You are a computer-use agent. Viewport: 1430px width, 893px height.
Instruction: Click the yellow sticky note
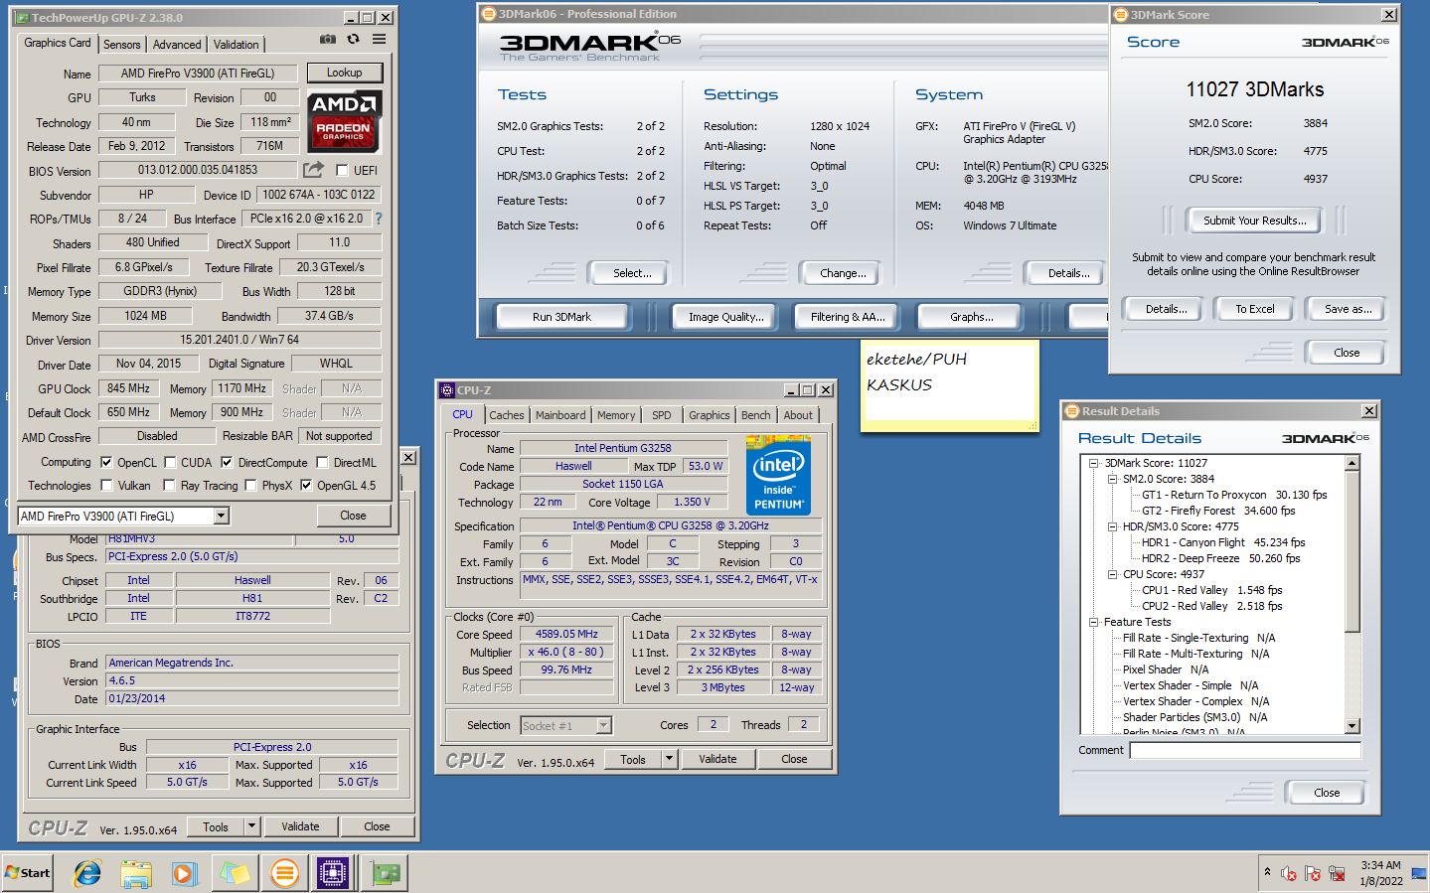[950, 385]
